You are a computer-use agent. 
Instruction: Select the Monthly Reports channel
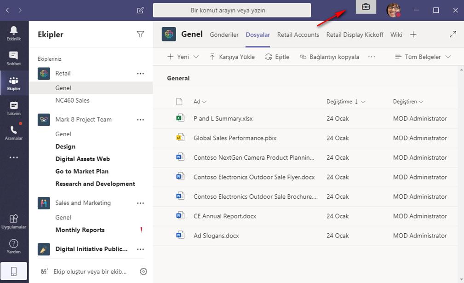pos(80,230)
